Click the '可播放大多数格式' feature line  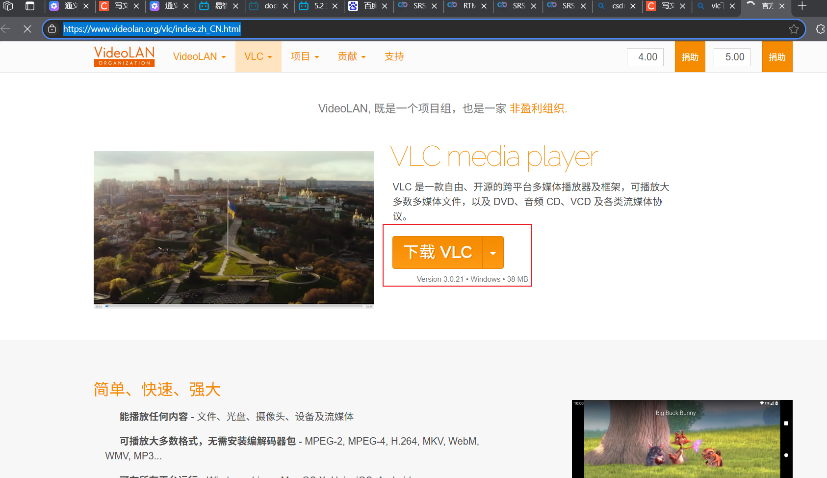tap(292, 449)
